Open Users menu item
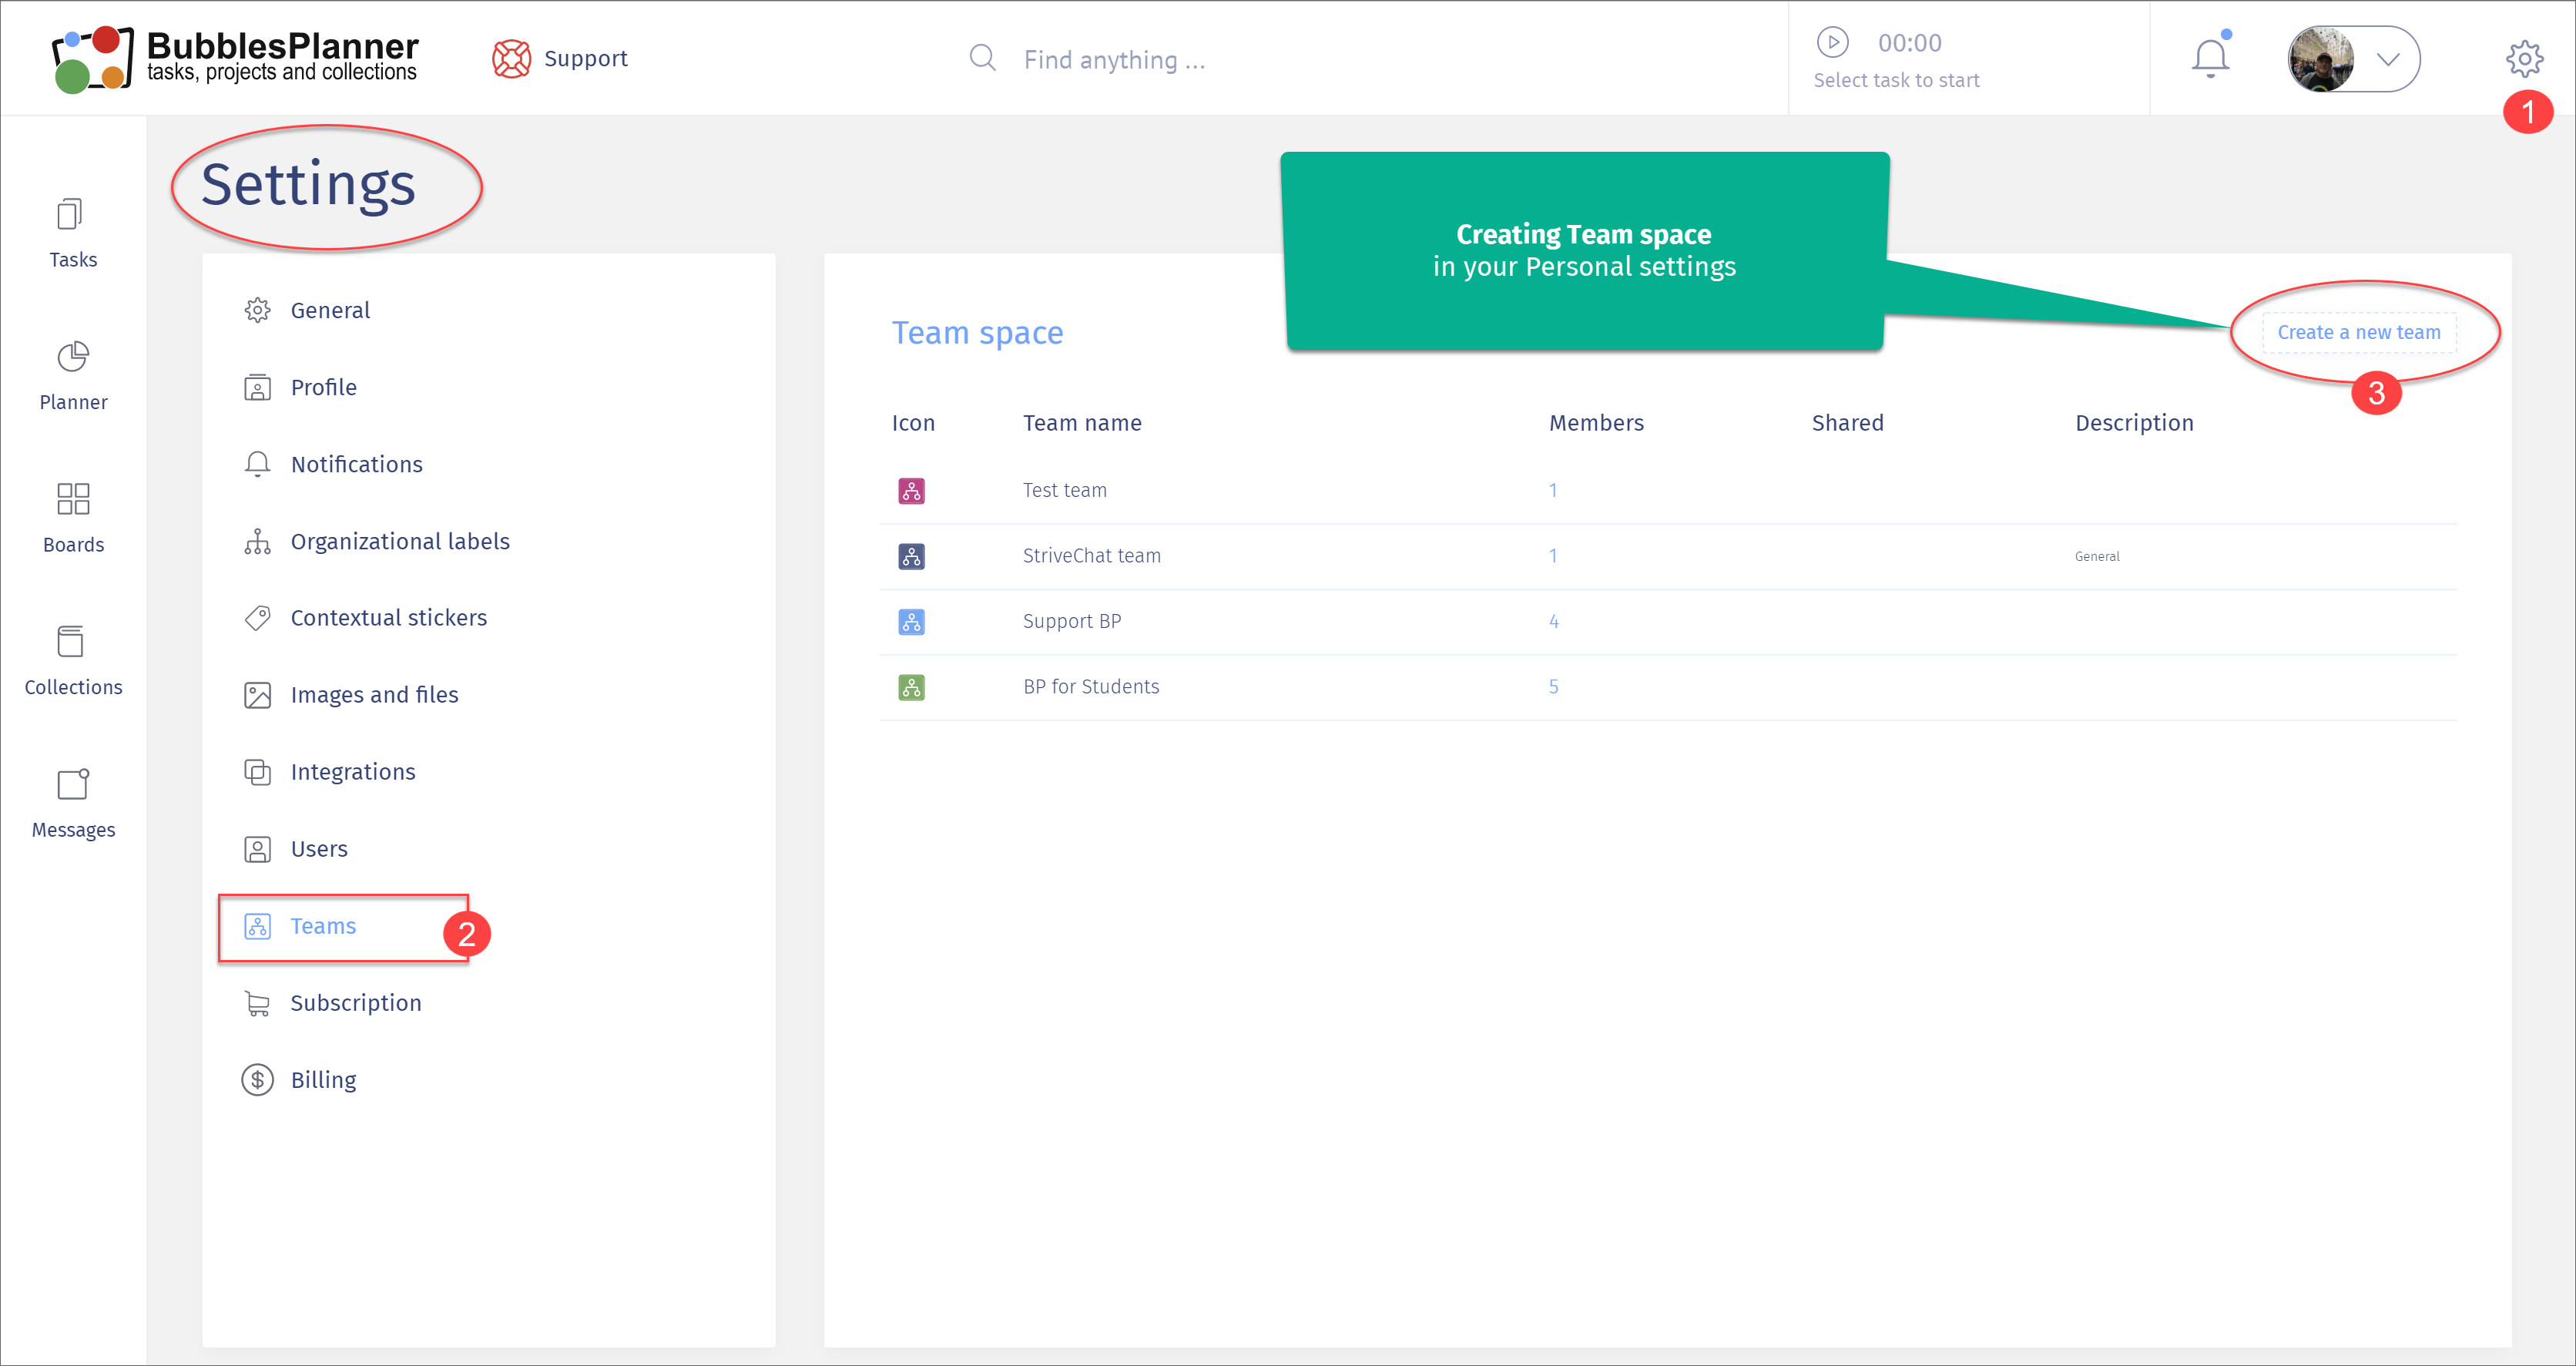The width and height of the screenshot is (2576, 1366). pyautogui.click(x=319, y=849)
